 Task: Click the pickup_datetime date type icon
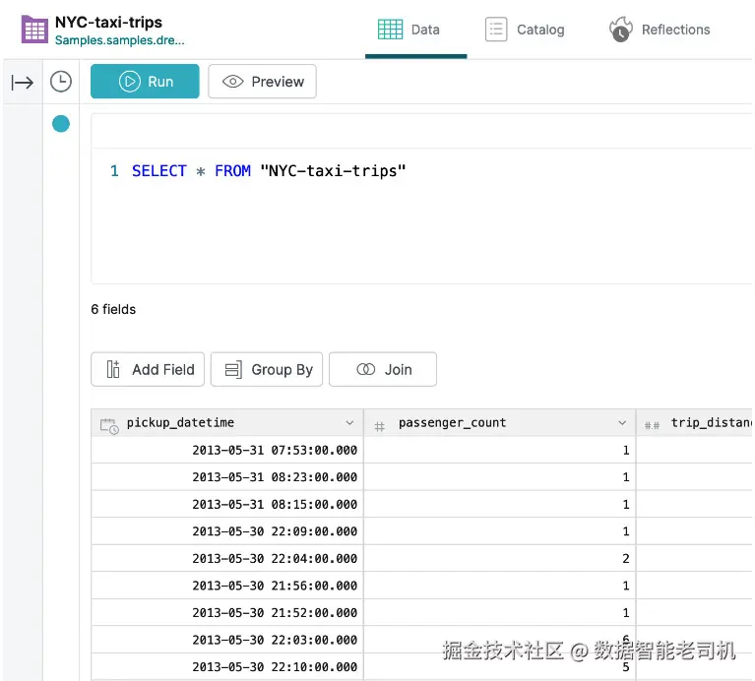coord(109,425)
